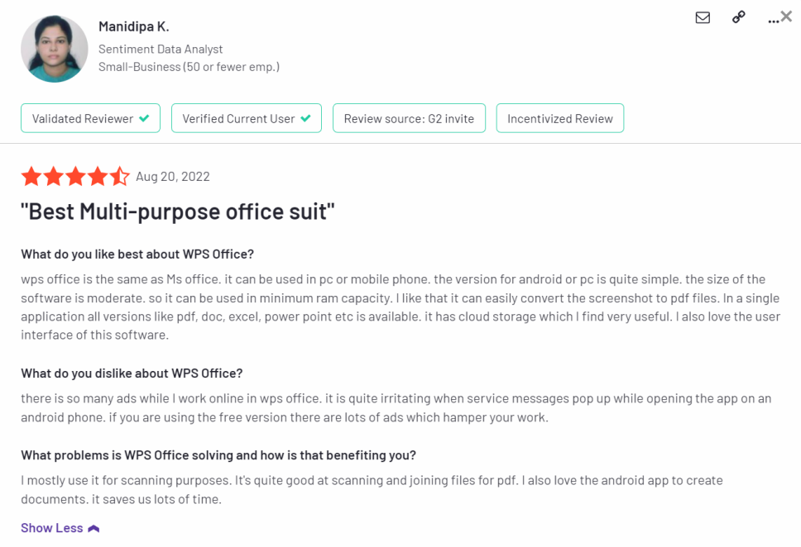Open the three-dot more options menu
This screenshot has width=801, height=547.
774,21
